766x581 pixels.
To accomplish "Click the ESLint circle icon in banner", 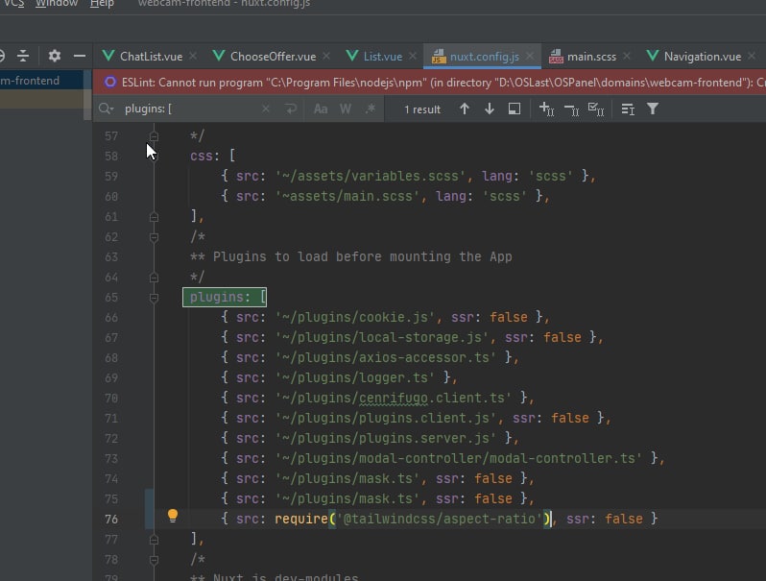I will pyautogui.click(x=110, y=82).
